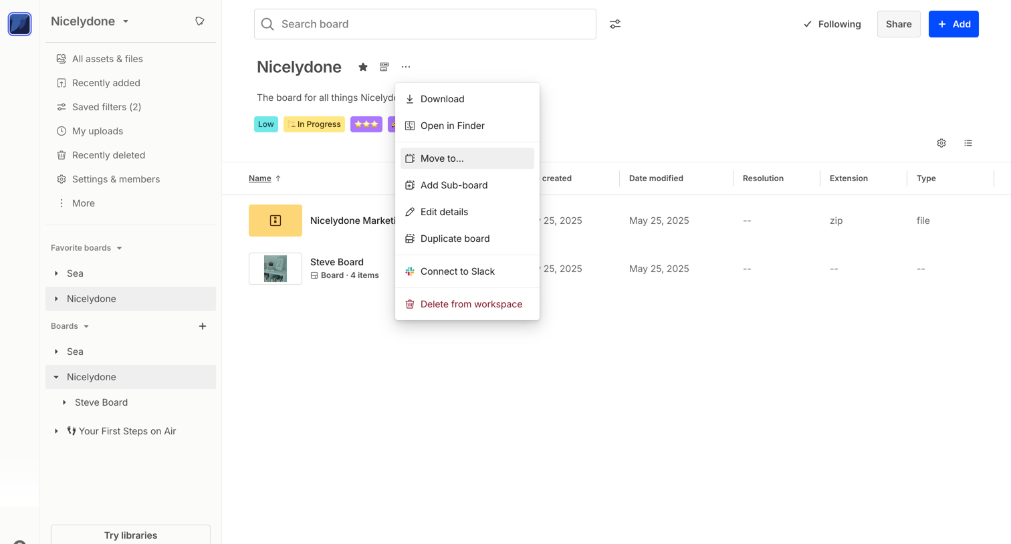This screenshot has height=544, width=1011.
Task: Open the three-dot more options icon by title
Action: point(406,67)
